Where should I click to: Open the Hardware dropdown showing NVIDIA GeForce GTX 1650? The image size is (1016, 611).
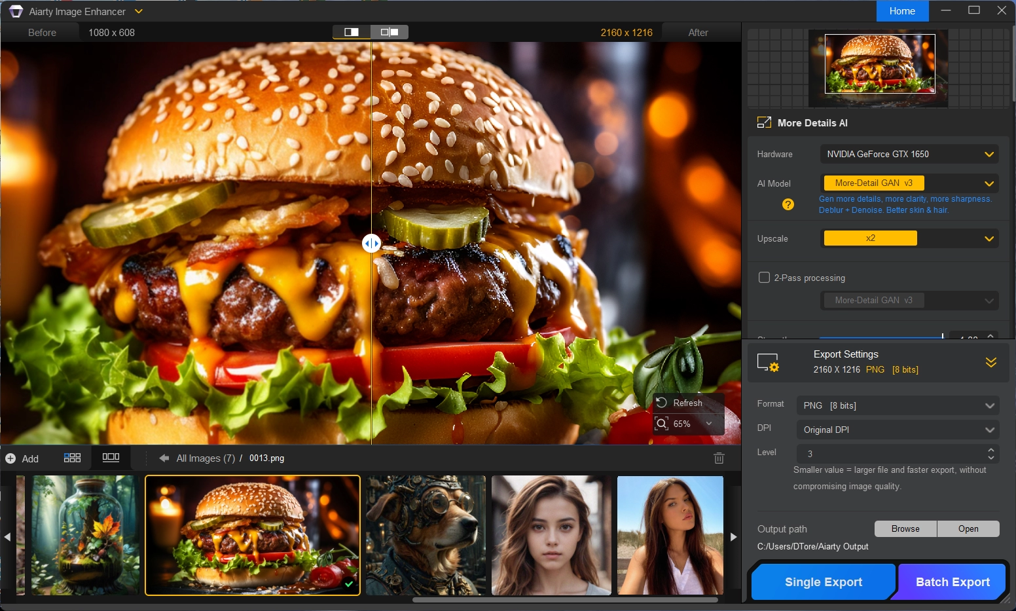[909, 154]
